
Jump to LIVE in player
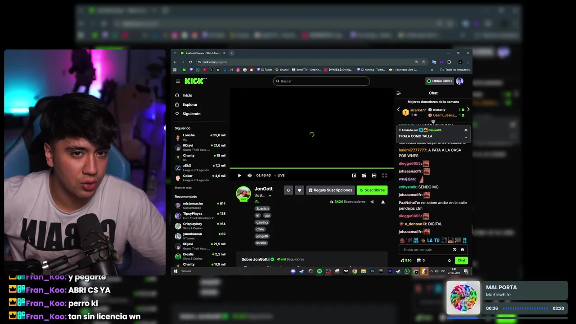[x=280, y=175]
